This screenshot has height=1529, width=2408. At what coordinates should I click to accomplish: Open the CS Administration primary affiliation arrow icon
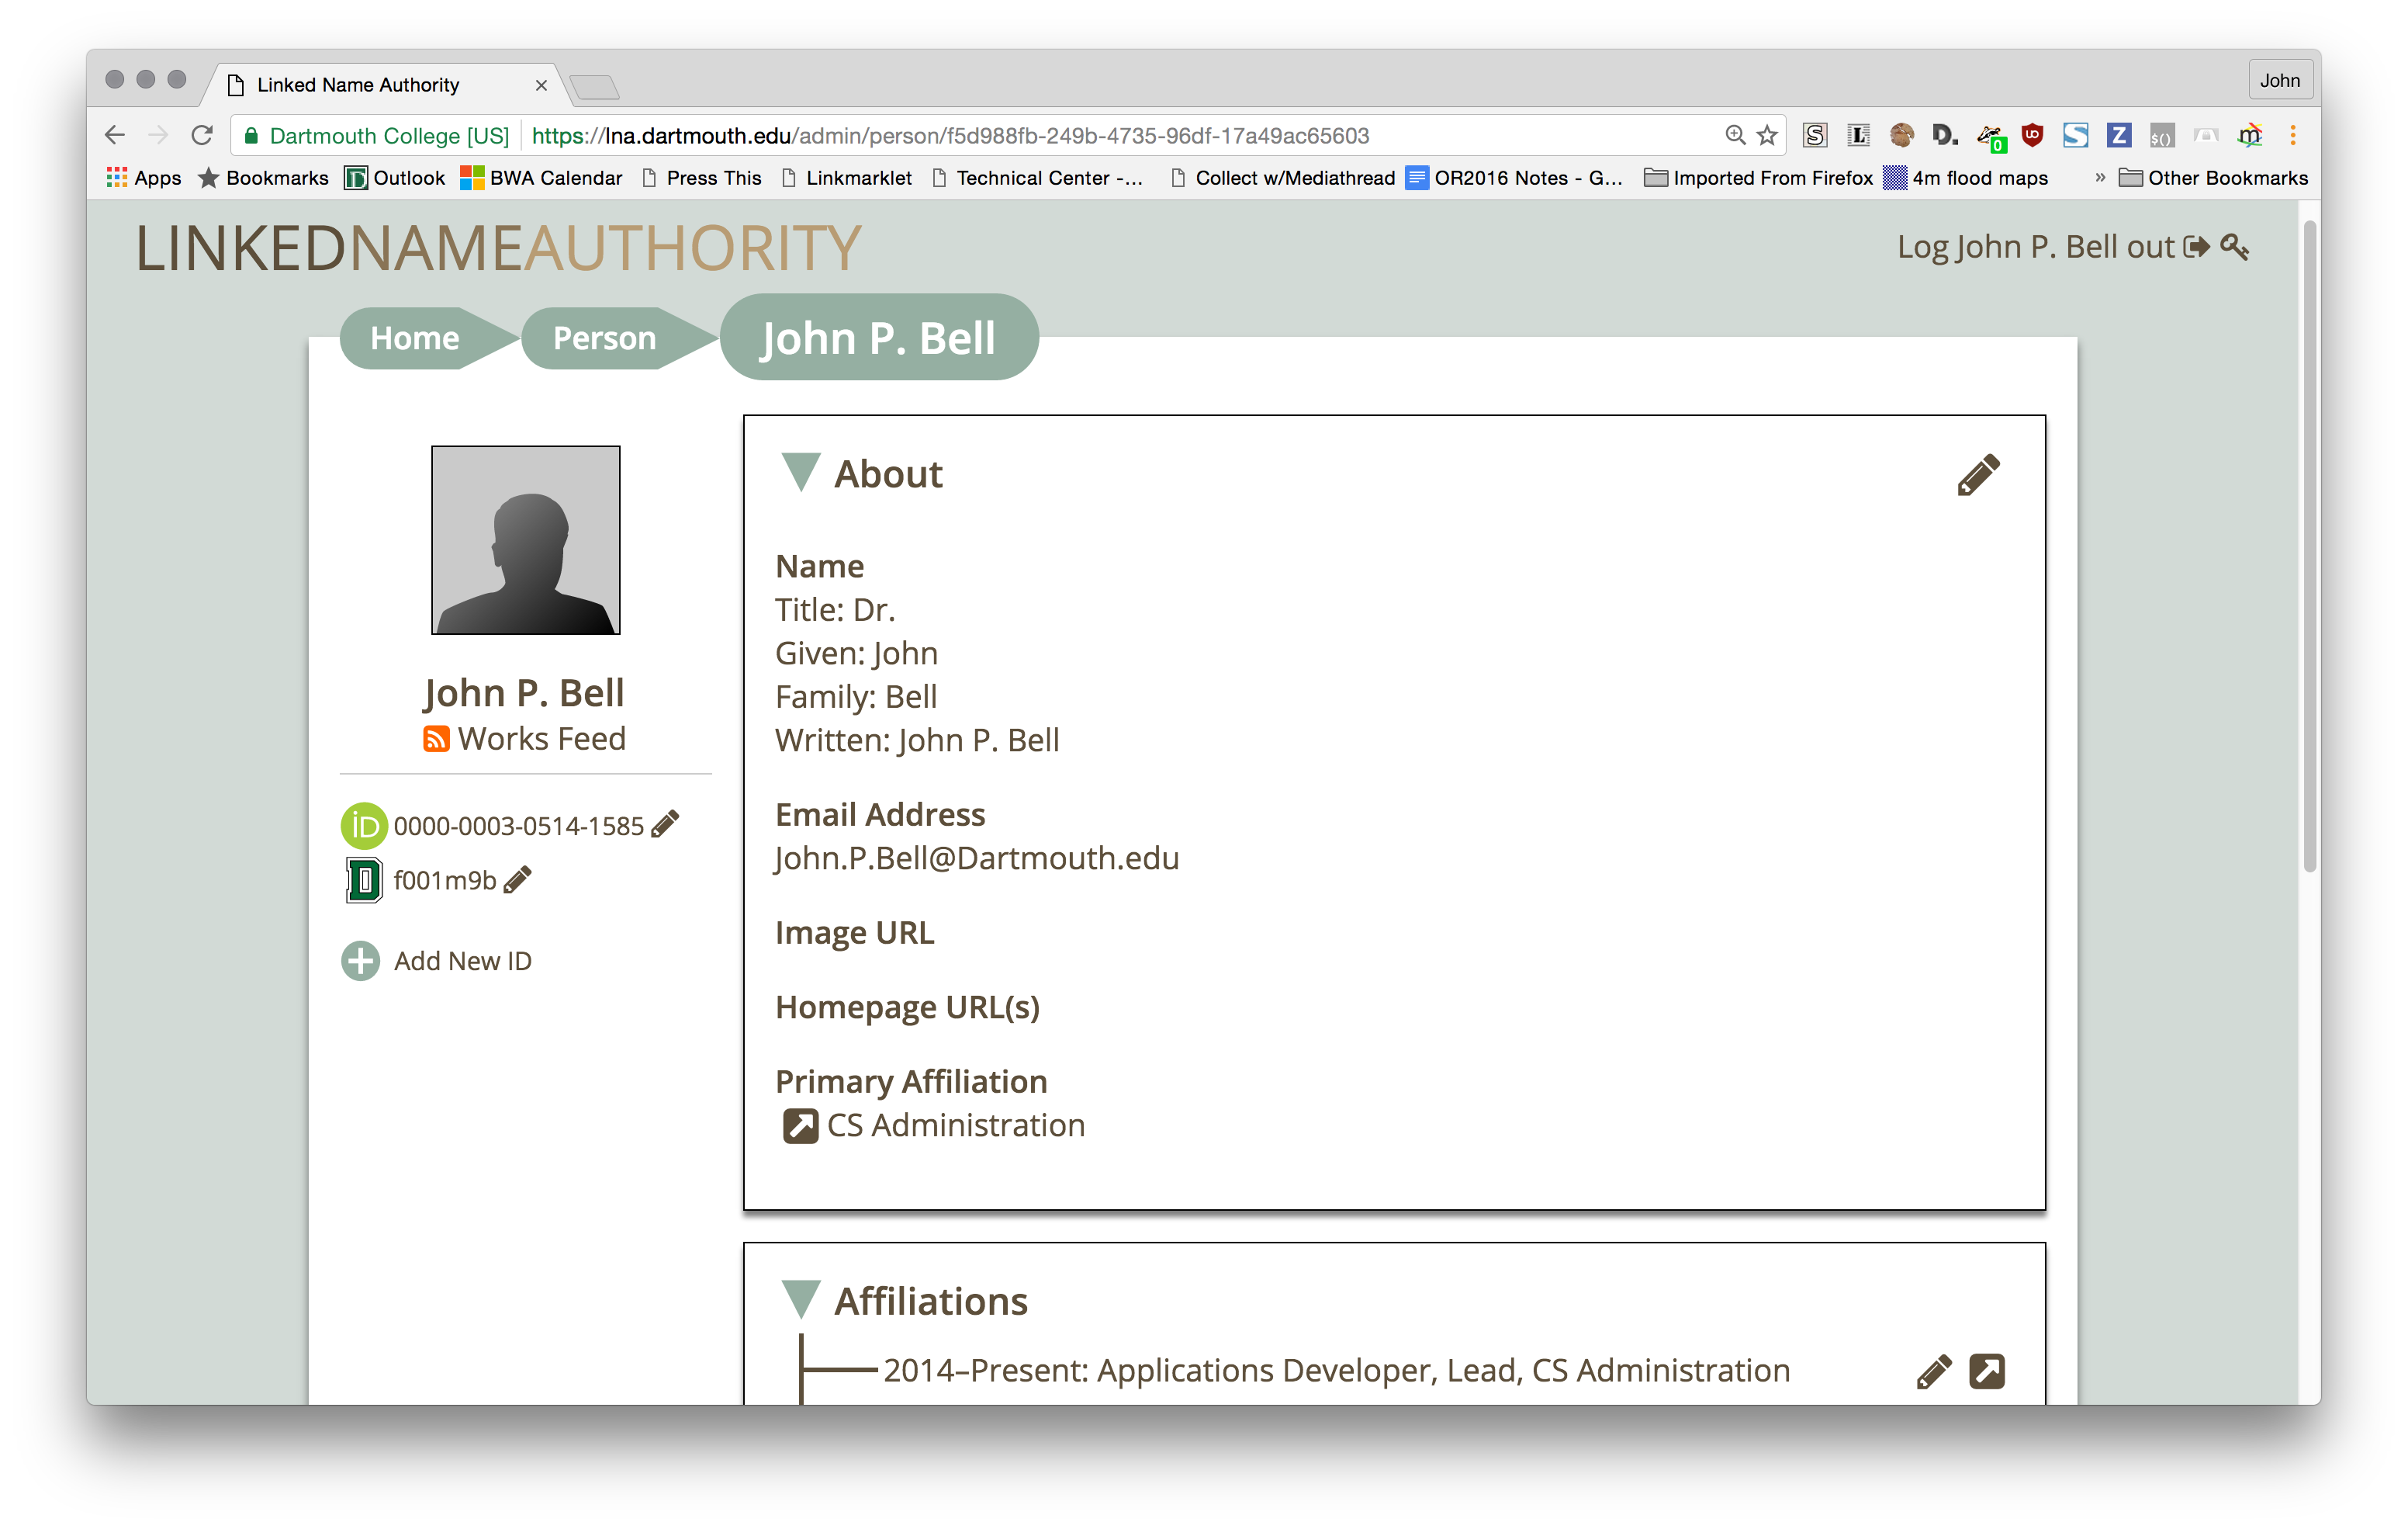[800, 1125]
